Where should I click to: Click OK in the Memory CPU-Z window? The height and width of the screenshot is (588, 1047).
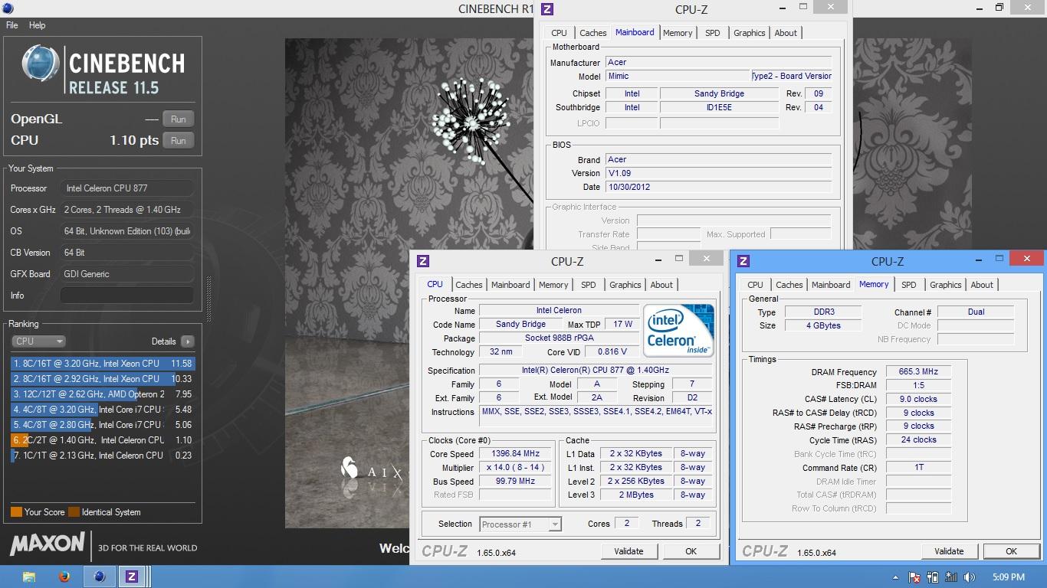pos(1011,551)
